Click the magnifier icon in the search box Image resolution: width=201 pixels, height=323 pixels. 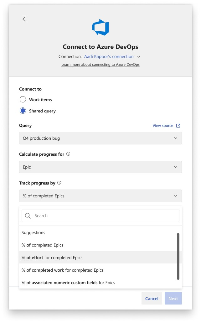(28, 216)
